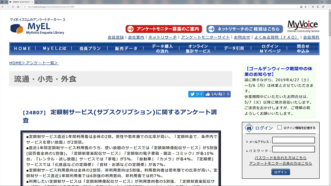331x186 pixels.
Task: Click the browser forward arrow
Action: (8, 7)
